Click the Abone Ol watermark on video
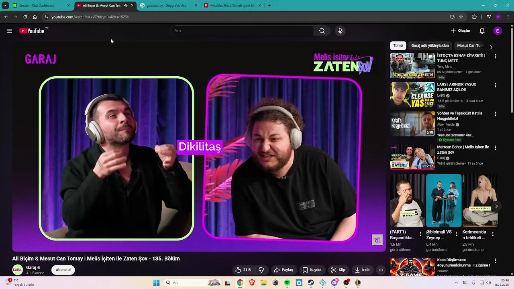 tap(377, 240)
